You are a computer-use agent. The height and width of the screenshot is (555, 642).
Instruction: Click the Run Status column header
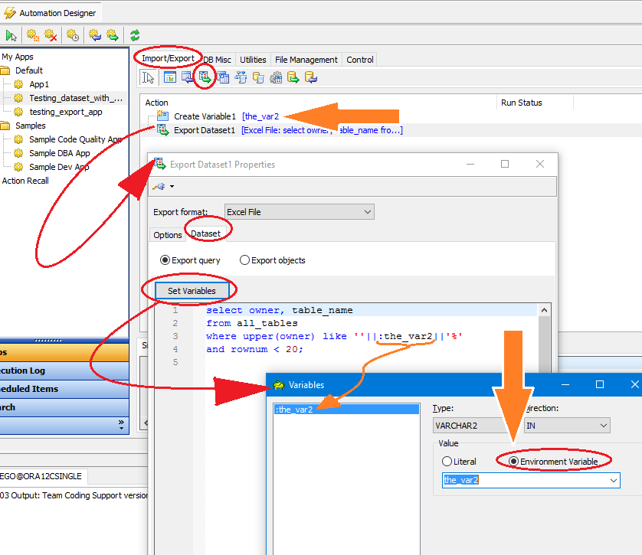click(521, 103)
